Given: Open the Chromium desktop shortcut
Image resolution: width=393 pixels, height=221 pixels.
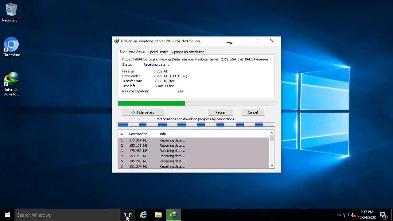Looking at the screenshot, I should point(11,47).
